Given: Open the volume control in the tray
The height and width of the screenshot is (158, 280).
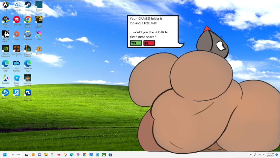Looking at the screenshot, I should tap(263, 154).
